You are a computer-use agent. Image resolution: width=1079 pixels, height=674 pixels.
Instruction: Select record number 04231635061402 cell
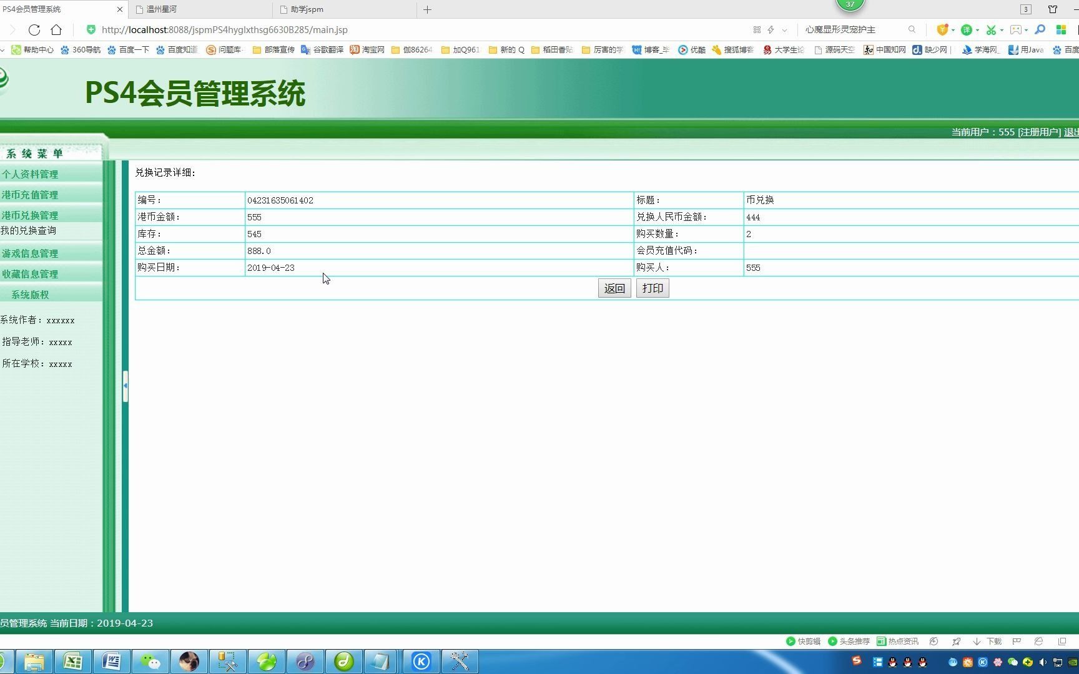click(x=439, y=200)
